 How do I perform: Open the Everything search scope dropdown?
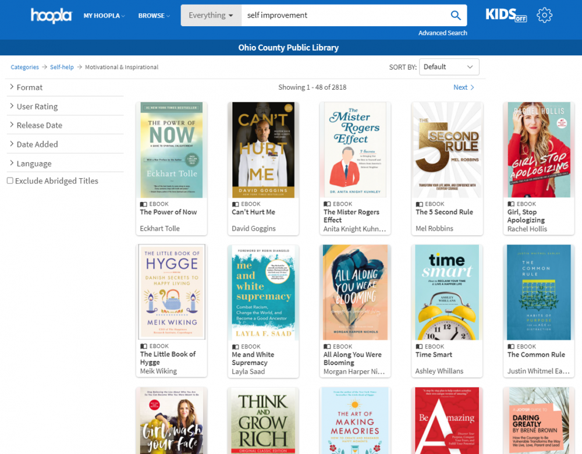click(x=211, y=15)
